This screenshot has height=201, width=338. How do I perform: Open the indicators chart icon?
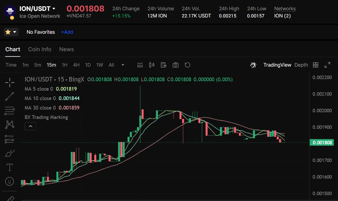pyautogui.click(x=140, y=65)
